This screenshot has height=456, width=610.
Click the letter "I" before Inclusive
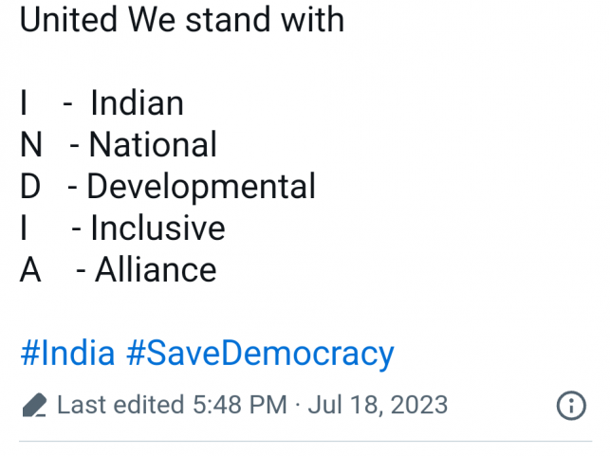click(24, 228)
